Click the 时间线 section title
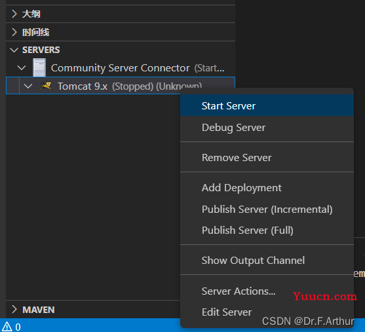The image size is (365, 332). pyautogui.click(x=35, y=32)
